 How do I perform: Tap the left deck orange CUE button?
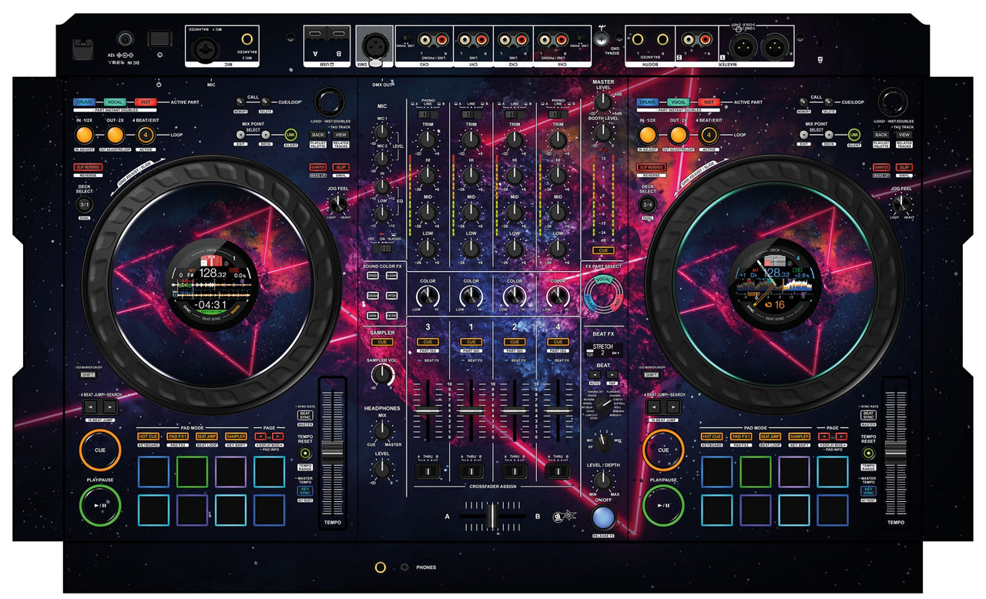[100, 450]
